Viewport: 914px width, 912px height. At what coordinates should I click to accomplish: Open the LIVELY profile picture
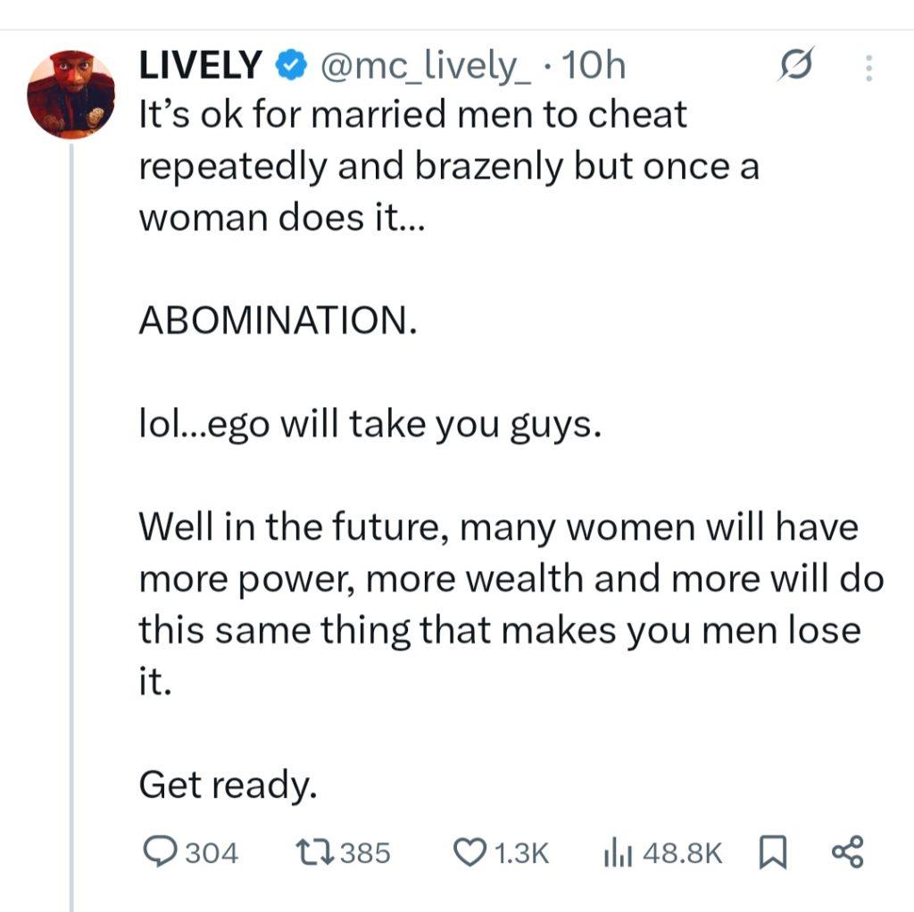coord(71,95)
